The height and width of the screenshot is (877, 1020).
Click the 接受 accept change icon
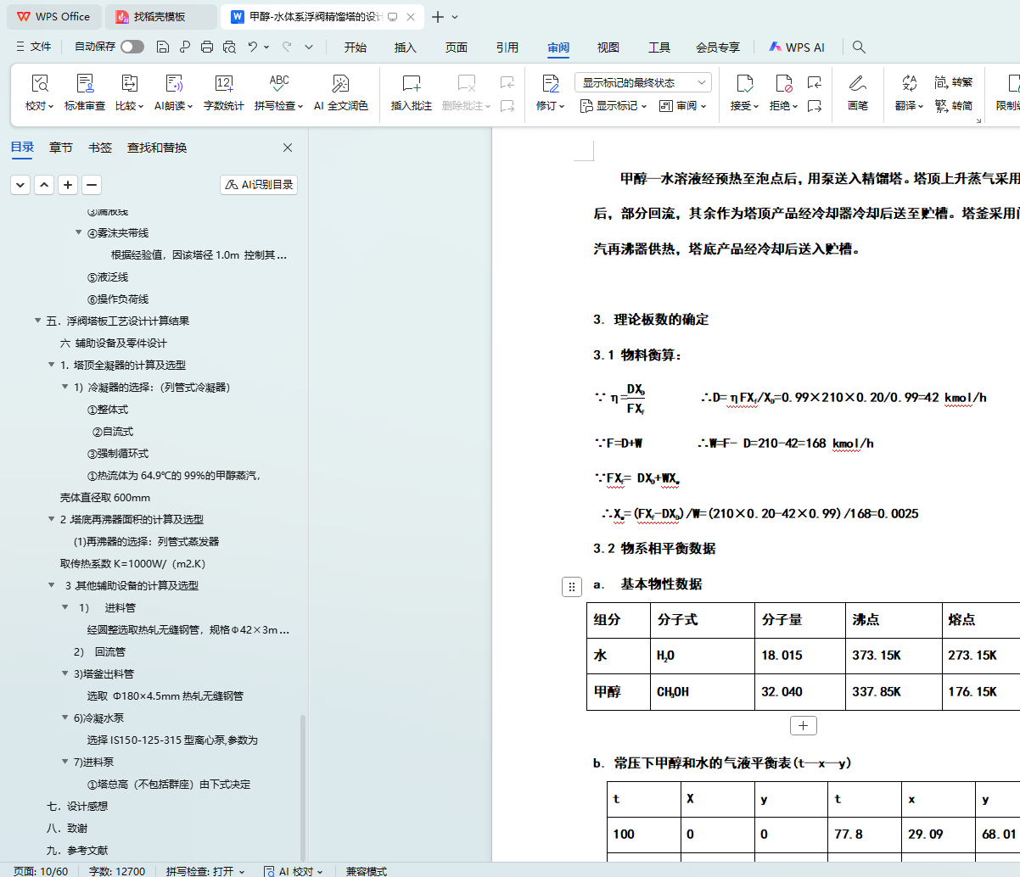744,83
